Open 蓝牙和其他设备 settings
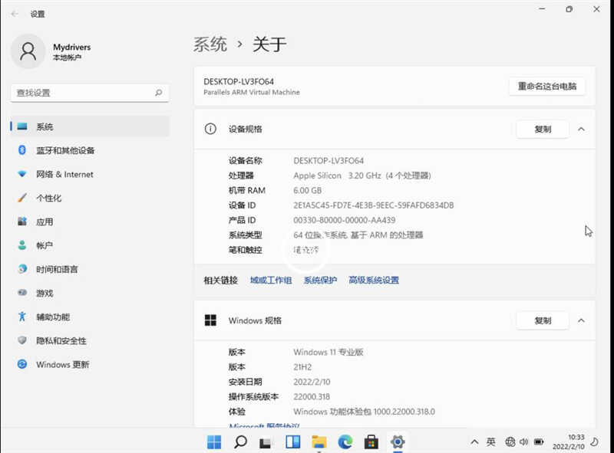 tap(90, 150)
